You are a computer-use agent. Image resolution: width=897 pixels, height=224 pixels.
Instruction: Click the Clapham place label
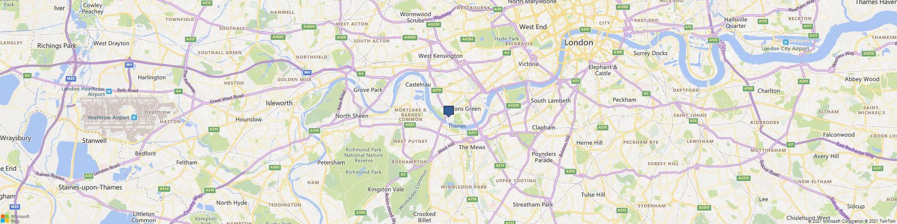544,127
